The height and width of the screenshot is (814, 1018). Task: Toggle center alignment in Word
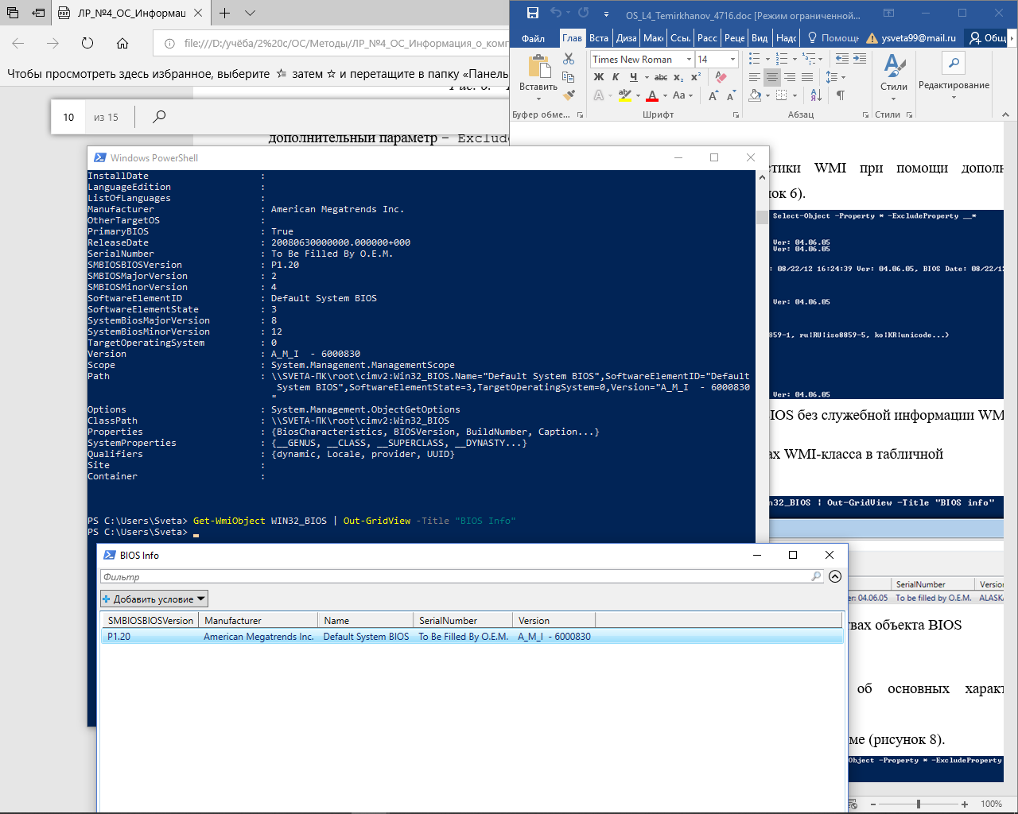tap(772, 77)
